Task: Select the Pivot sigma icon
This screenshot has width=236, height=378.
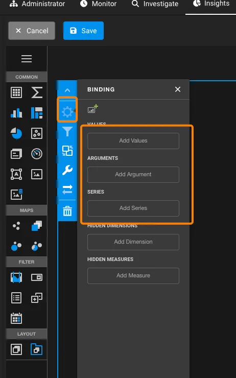Action: (x=37, y=92)
